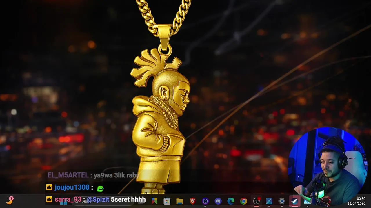Launch Microsoft Edge from the taskbar
The width and height of the screenshot is (371, 208).
pyautogui.click(x=231, y=201)
